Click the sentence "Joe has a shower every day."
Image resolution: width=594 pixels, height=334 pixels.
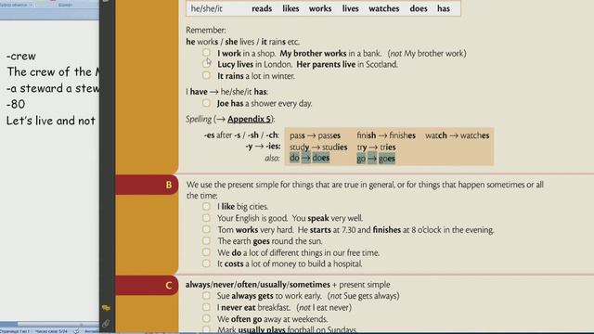[x=265, y=103]
